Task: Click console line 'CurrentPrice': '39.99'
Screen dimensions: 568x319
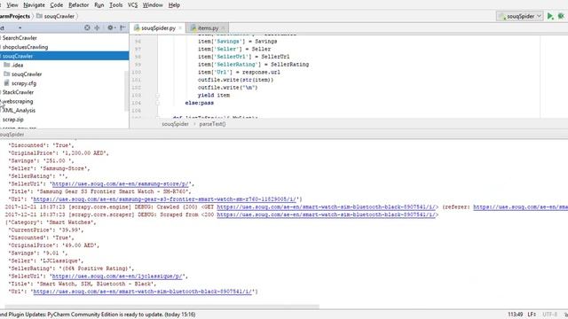Action: click(45, 230)
